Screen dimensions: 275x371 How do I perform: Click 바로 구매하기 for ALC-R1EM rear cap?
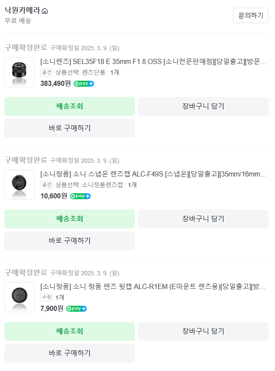pos(70,353)
